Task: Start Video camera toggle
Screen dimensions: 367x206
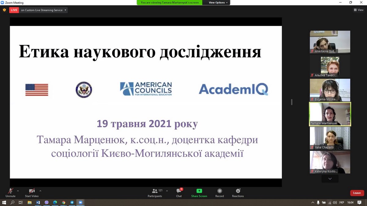Action: pos(32,192)
